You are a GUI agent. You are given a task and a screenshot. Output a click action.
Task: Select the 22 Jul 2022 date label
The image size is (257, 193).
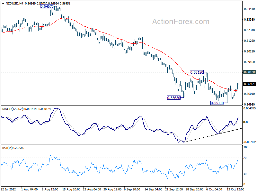pyautogui.click(x=8, y=189)
